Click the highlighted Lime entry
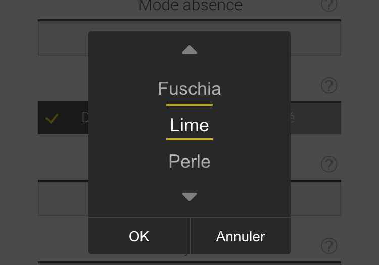Image resolution: width=379 pixels, height=265 pixels. coord(189,126)
